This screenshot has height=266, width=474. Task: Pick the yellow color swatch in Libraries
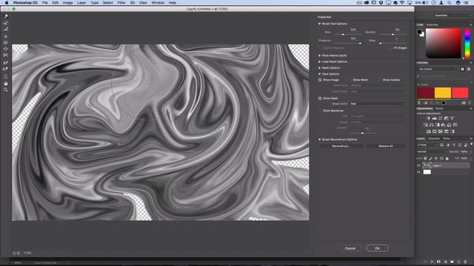click(443, 93)
